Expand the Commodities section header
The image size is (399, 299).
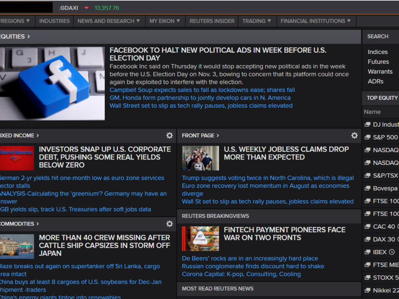(x=20, y=224)
